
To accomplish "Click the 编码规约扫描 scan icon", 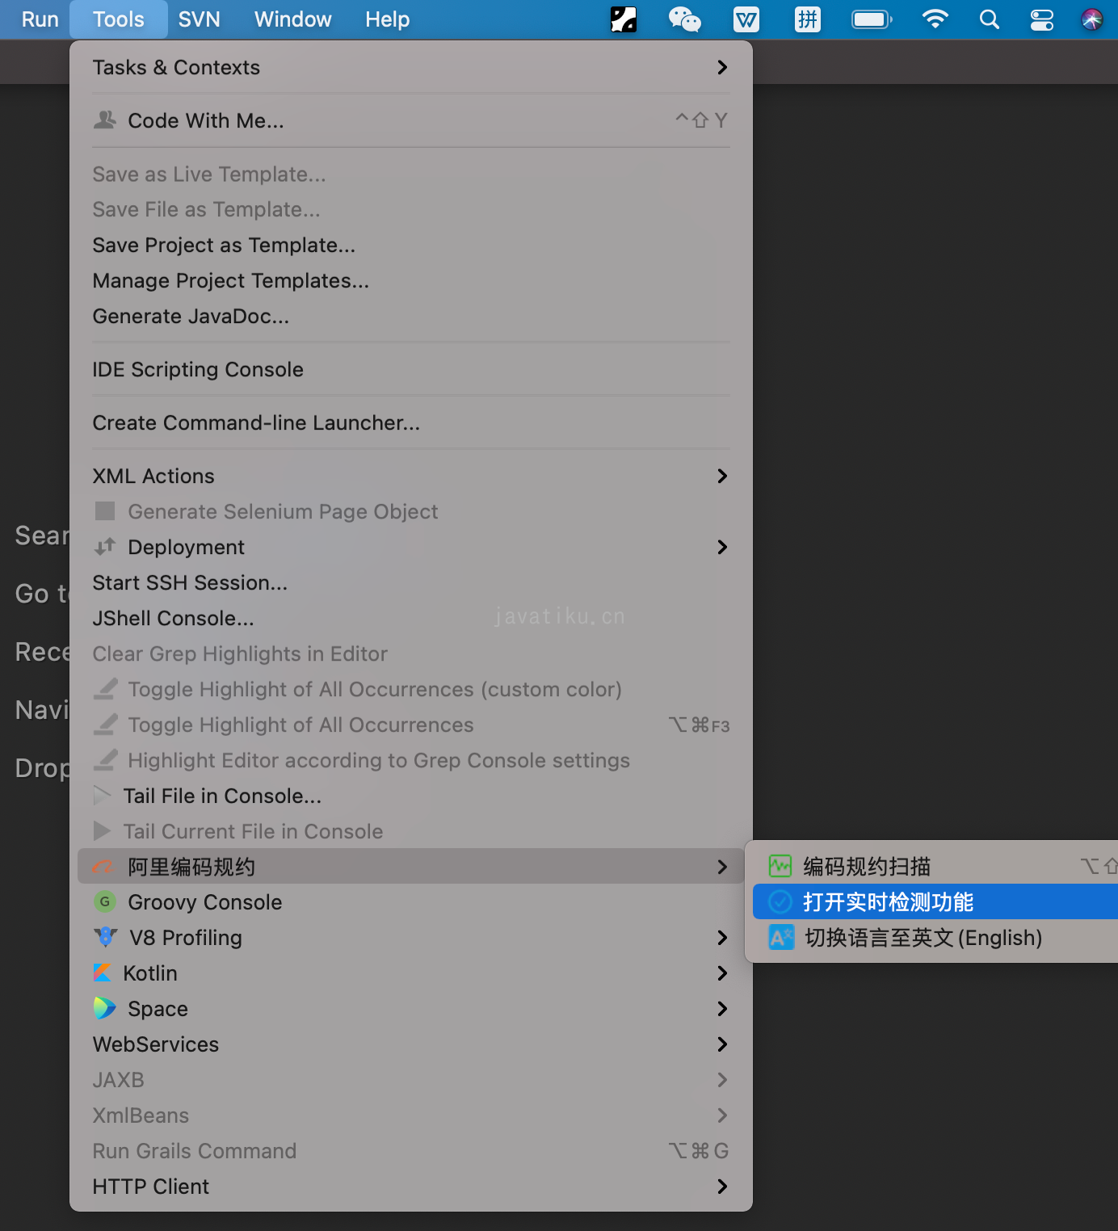I will [x=780, y=867].
